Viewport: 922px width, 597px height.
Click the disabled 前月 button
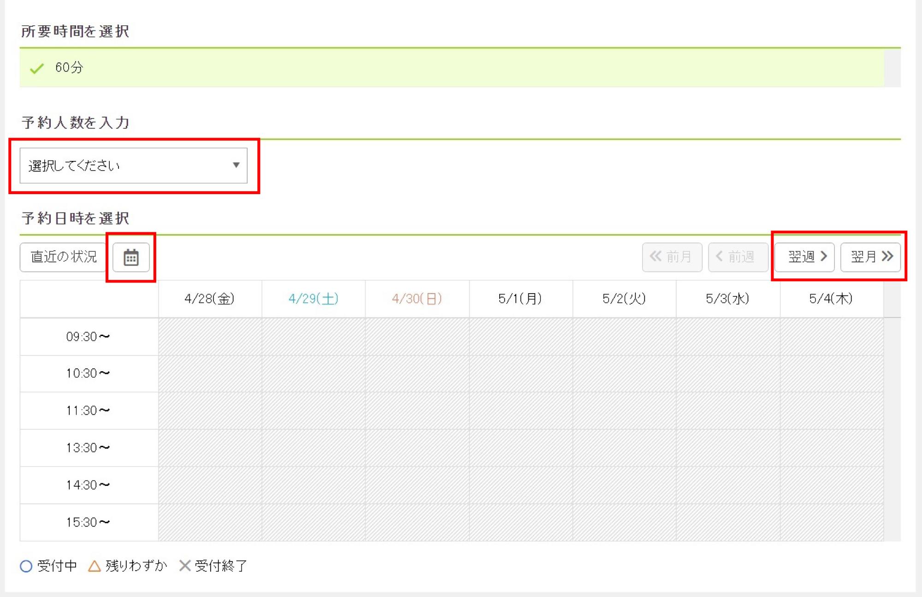point(672,257)
